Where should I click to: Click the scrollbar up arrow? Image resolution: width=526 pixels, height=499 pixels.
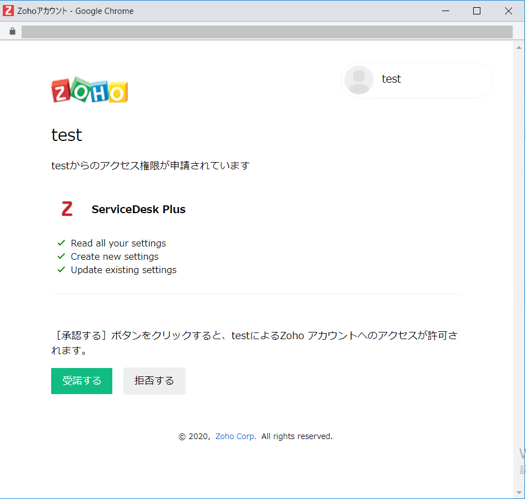[519, 48]
